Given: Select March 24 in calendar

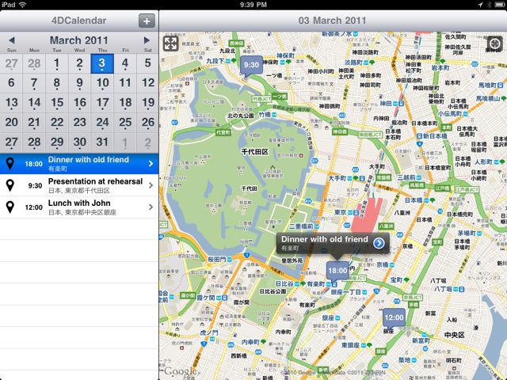Looking at the screenshot, I should point(102,123).
